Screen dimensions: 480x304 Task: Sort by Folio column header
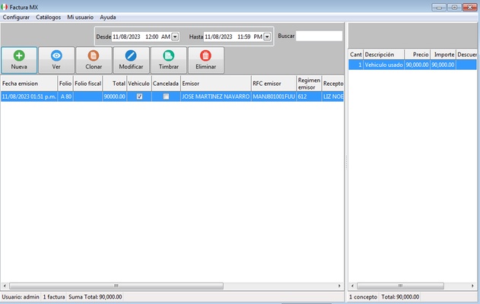(65, 84)
